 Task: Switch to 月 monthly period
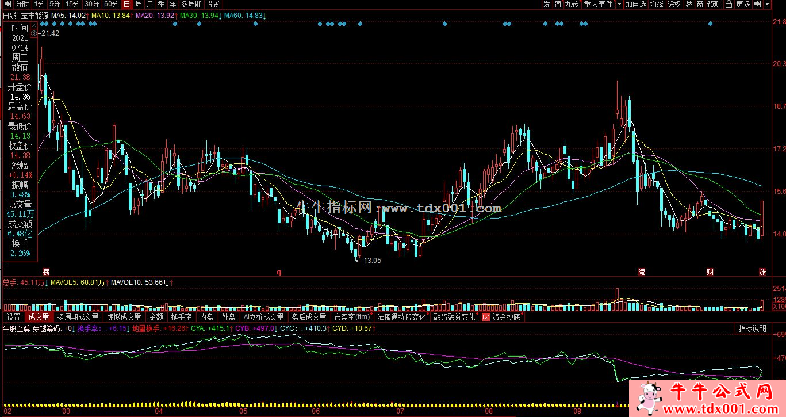coord(150,4)
